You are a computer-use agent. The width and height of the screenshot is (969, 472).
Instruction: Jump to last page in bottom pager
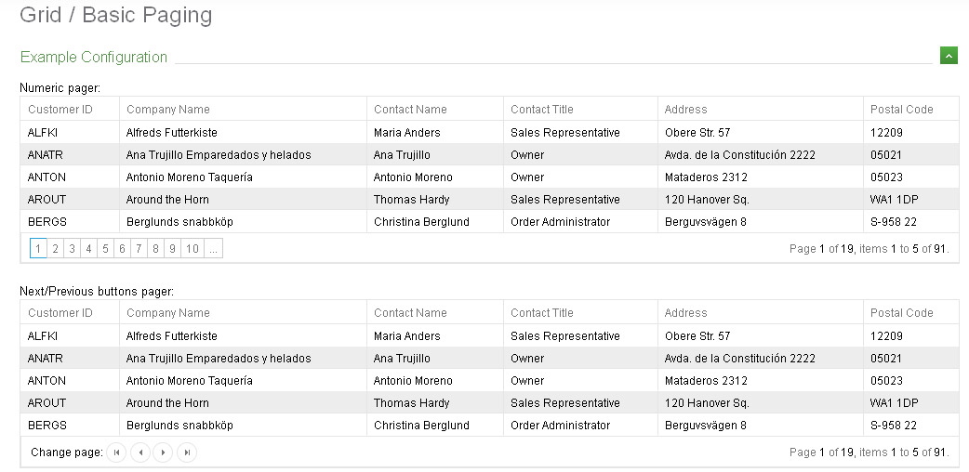coord(187,452)
